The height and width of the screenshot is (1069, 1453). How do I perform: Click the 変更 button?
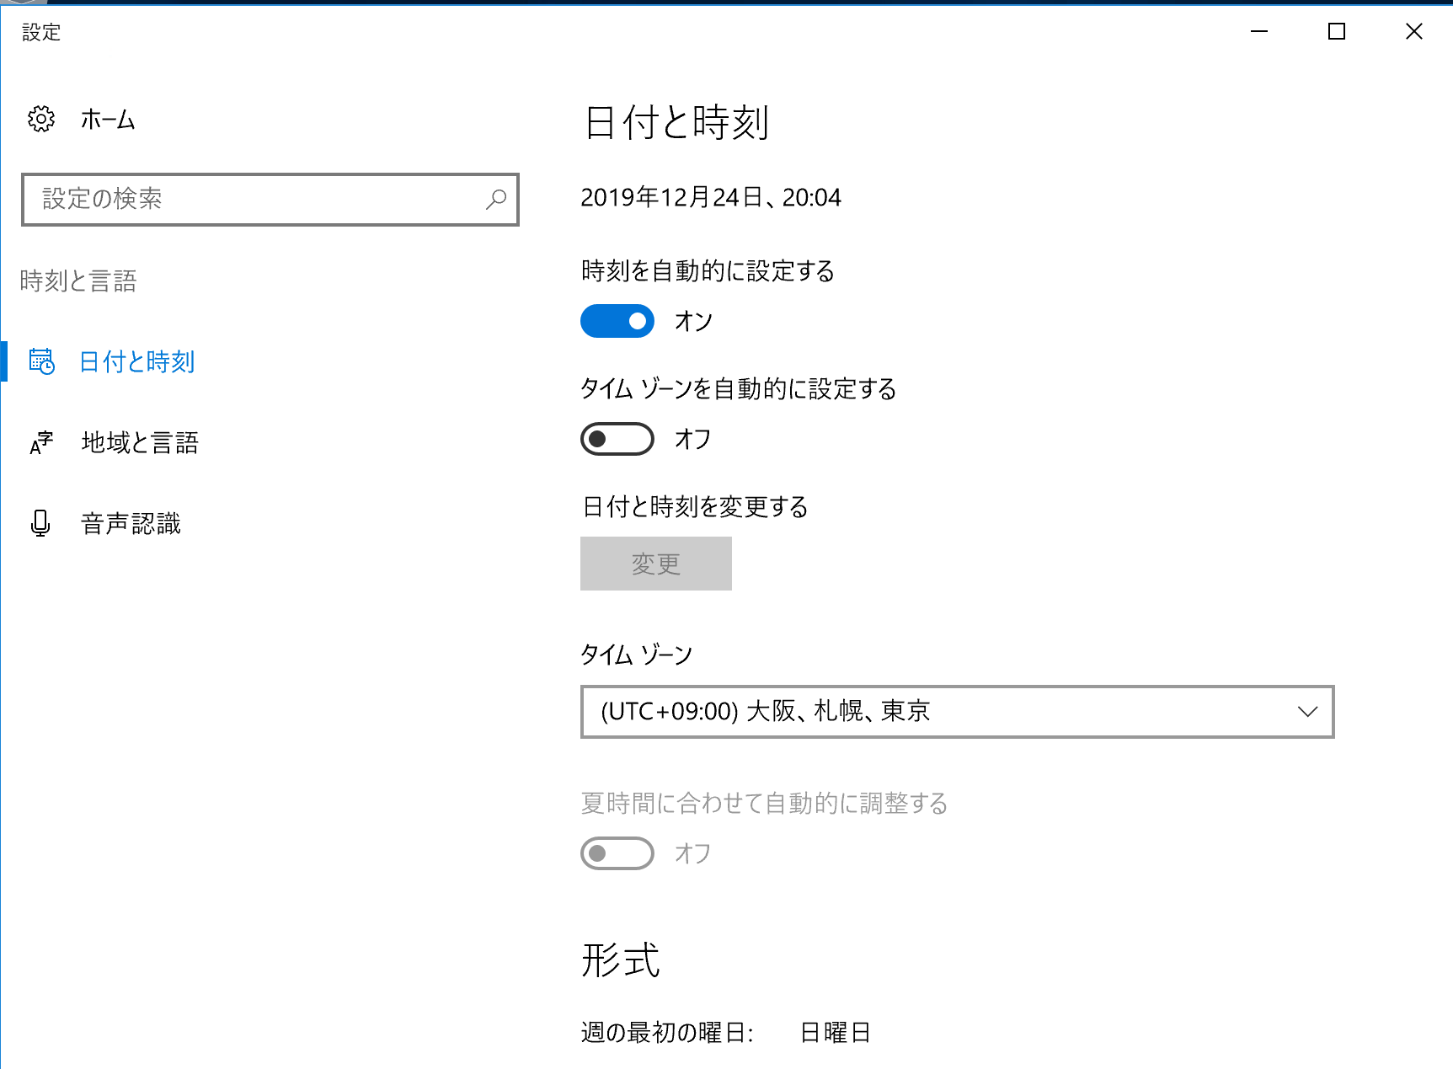[x=655, y=564]
